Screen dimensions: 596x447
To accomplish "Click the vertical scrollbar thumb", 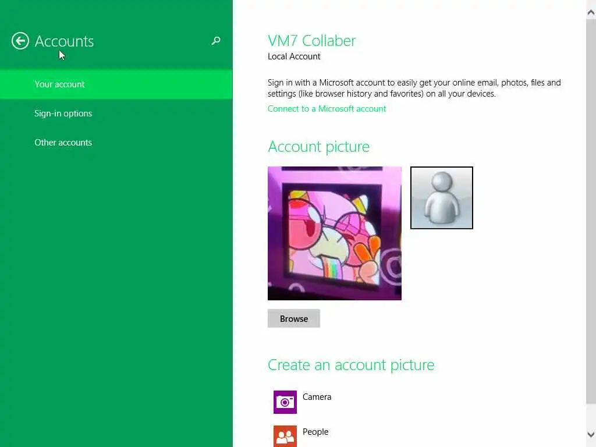I will click(x=591, y=211).
